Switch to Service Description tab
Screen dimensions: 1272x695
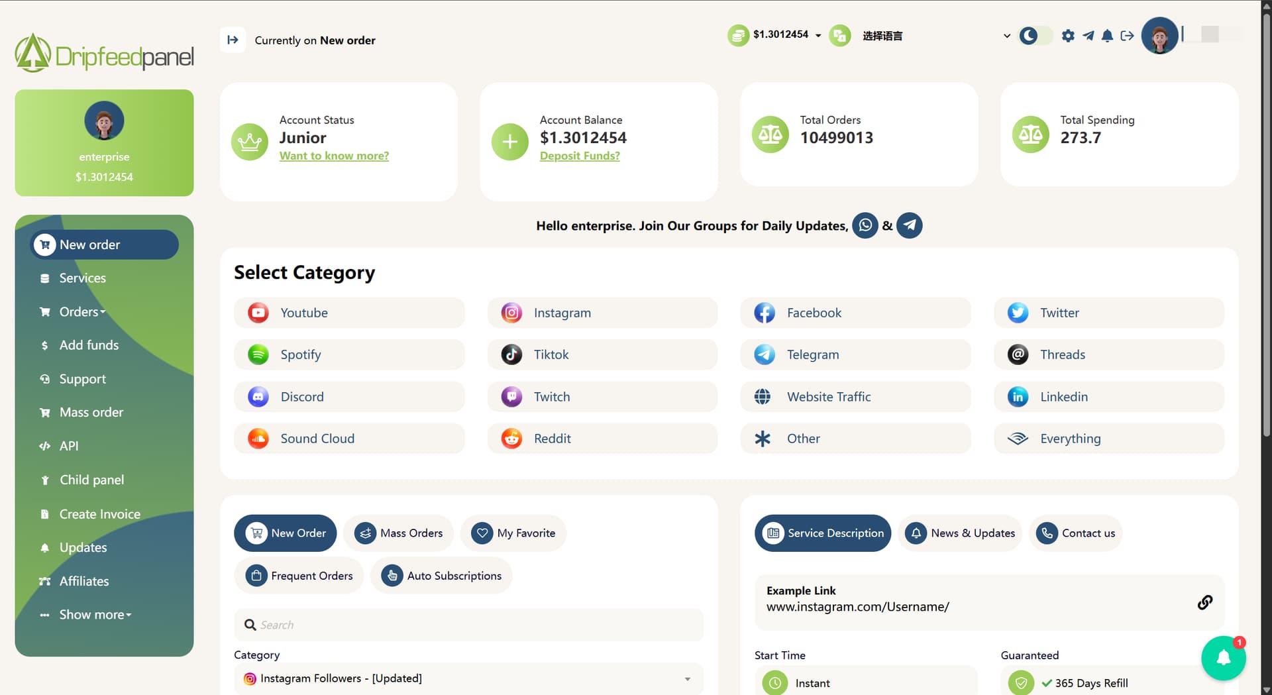pos(823,533)
